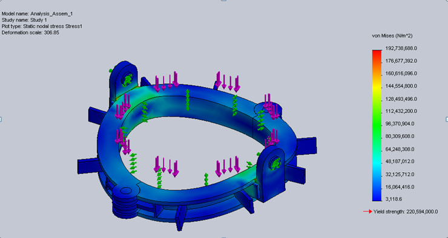448x238 pixels.
Task: Select the minimum value 3,118.6 label
Action: tap(394, 199)
